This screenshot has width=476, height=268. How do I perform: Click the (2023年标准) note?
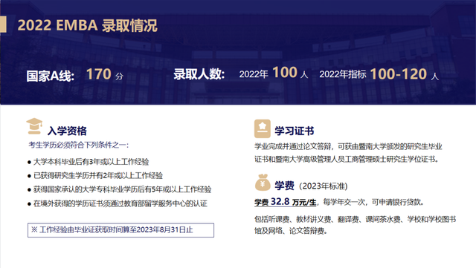tap(324, 186)
